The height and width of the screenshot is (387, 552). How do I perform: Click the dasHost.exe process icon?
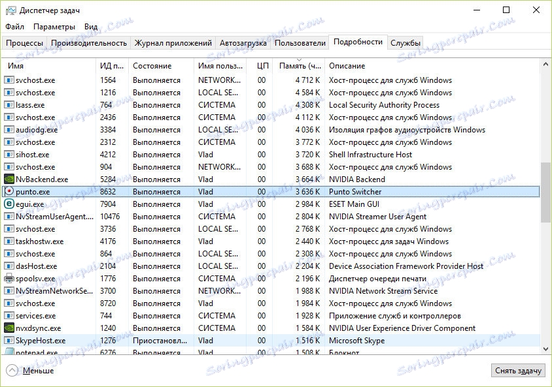(9, 266)
